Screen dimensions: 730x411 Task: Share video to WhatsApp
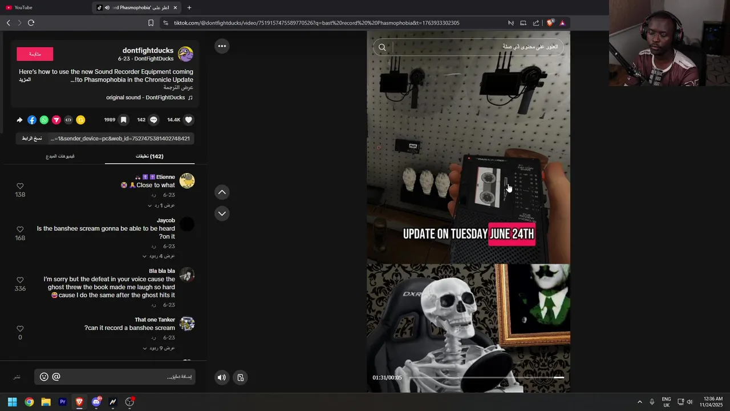click(x=44, y=120)
